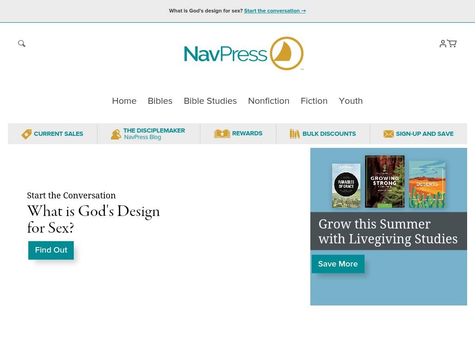Click the Growing Strong book cover
Viewport: 475px width, 356px height.
pyautogui.click(x=385, y=182)
